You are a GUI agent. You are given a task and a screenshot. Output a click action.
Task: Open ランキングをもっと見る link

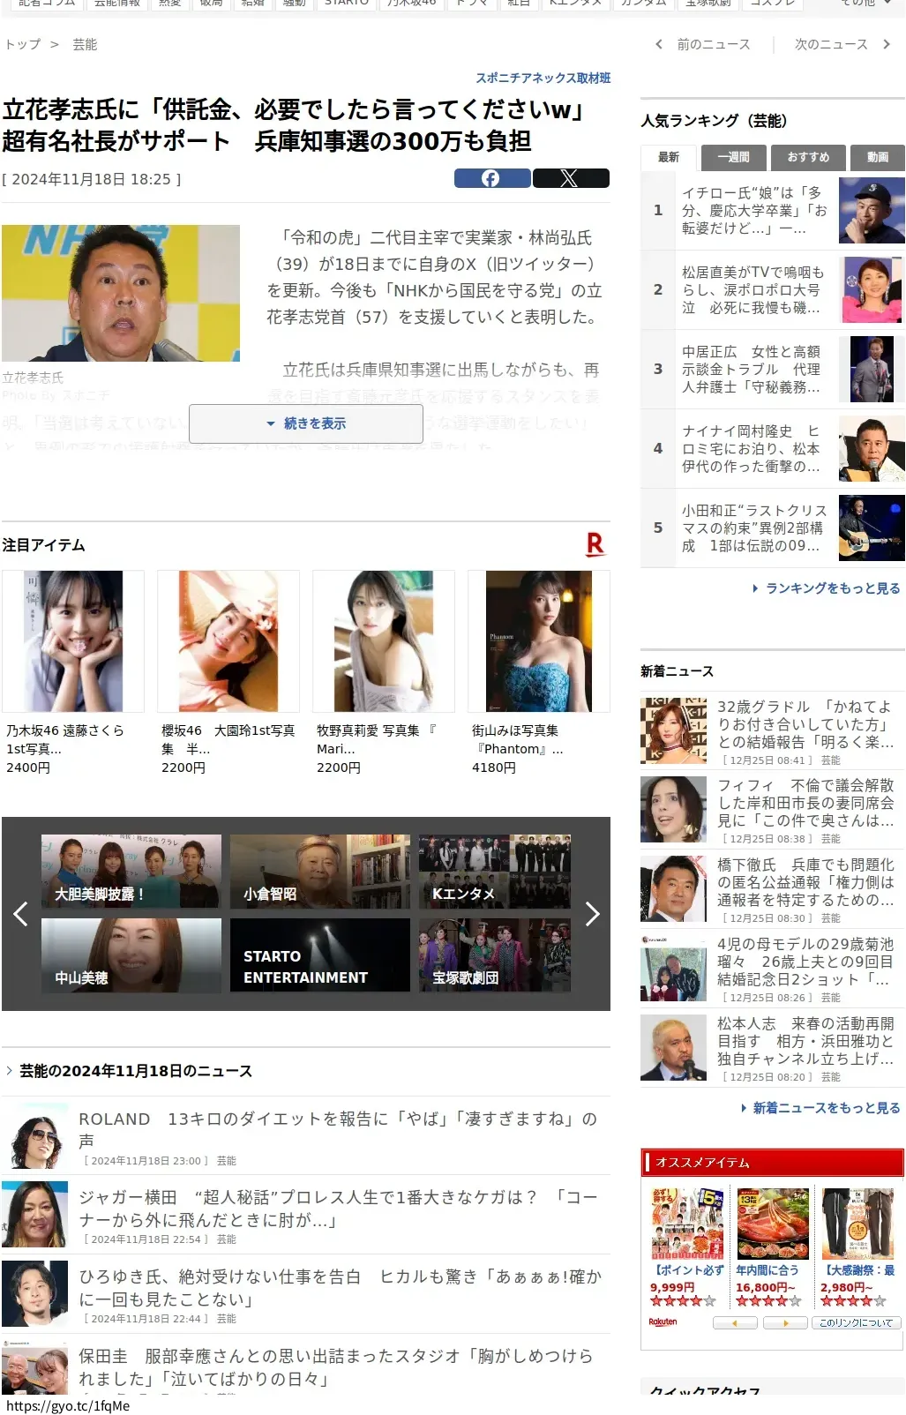[x=832, y=588]
